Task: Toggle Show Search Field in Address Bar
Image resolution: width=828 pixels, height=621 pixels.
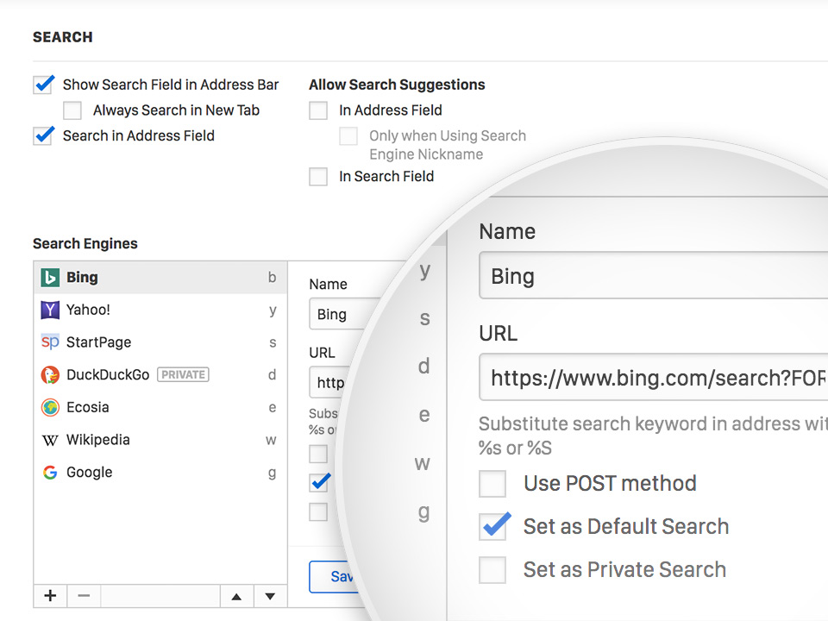Action: pos(43,85)
